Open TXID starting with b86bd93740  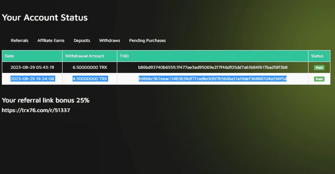tap(213, 67)
